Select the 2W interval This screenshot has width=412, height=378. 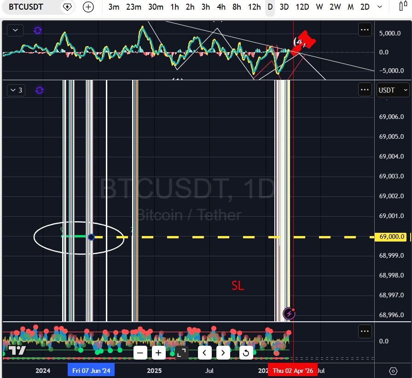point(335,7)
